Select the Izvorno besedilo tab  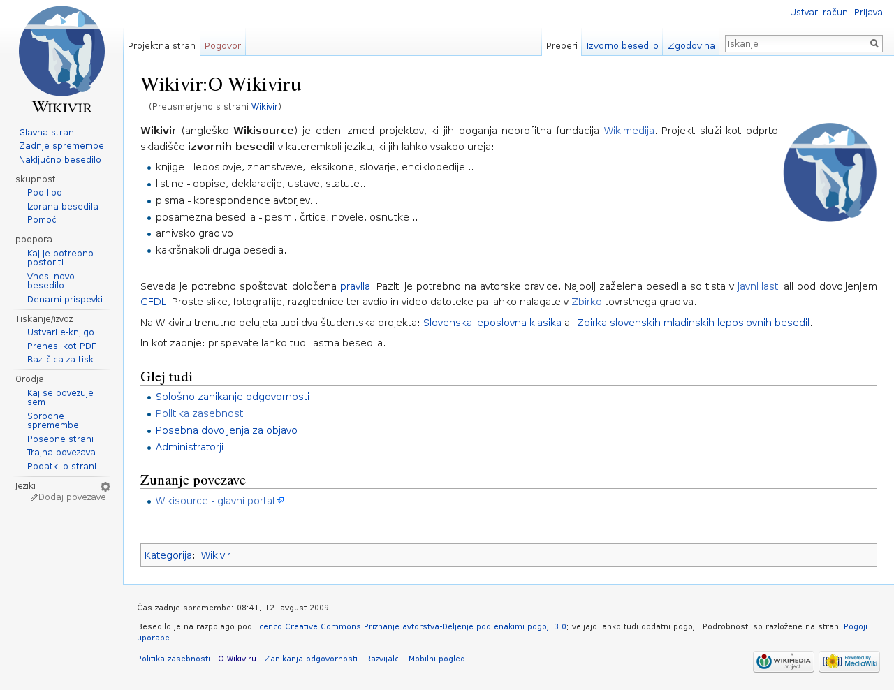pos(622,46)
